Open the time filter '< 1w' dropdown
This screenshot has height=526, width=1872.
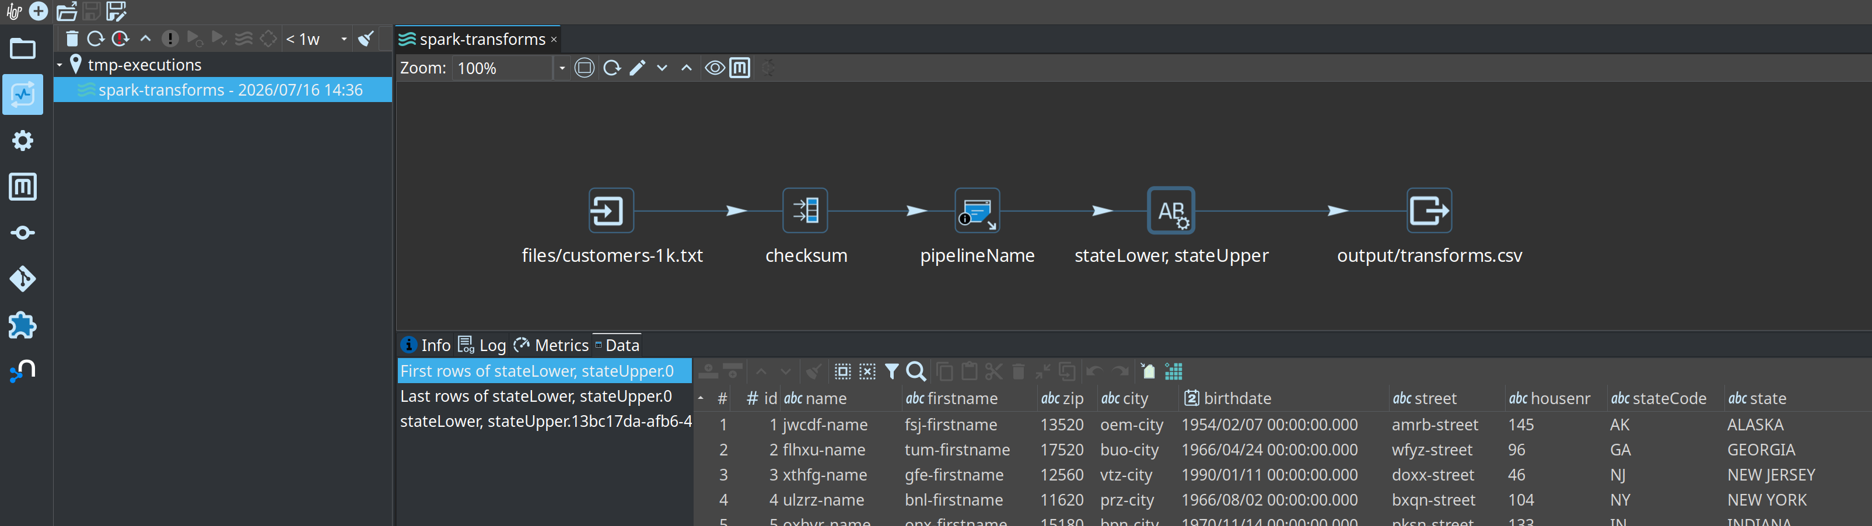(x=317, y=39)
